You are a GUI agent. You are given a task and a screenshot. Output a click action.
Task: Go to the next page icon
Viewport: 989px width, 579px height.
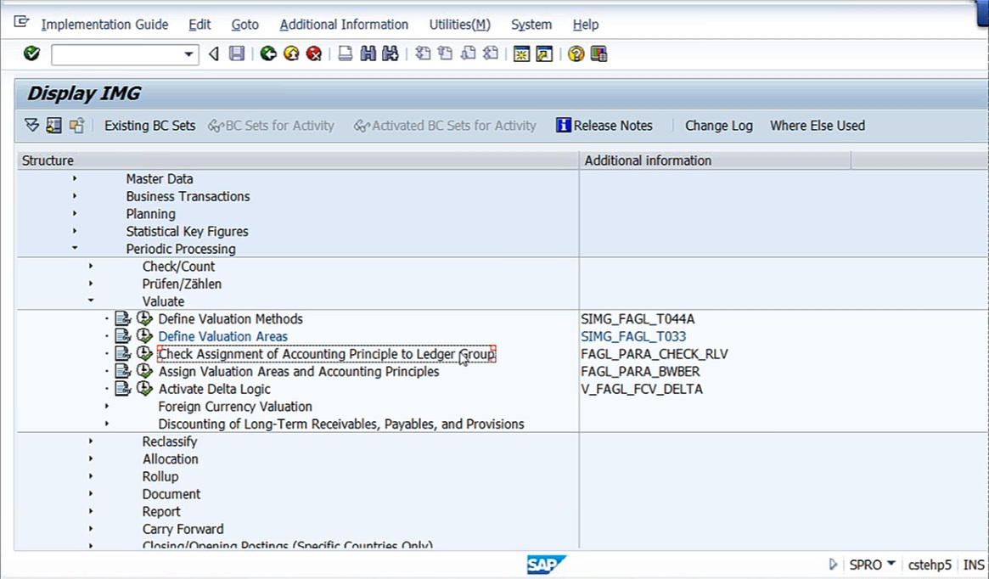click(468, 53)
